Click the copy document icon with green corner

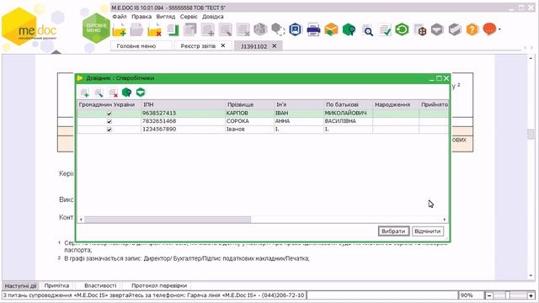[x=173, y=30]
